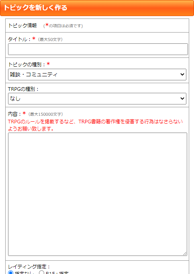The width and height of the screenshot is (194, 274).
Task: Open the トピックの種別 dropdown showing 雑談・コミュニティ
Action: coord(97,74)
